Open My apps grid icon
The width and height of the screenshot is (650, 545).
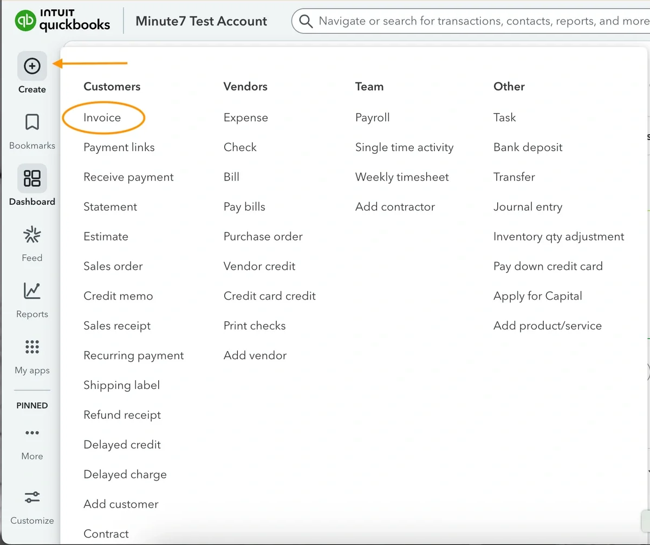32,347
